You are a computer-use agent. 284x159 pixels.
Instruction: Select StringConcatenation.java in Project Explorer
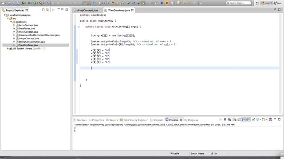click(x=32, y=42)
